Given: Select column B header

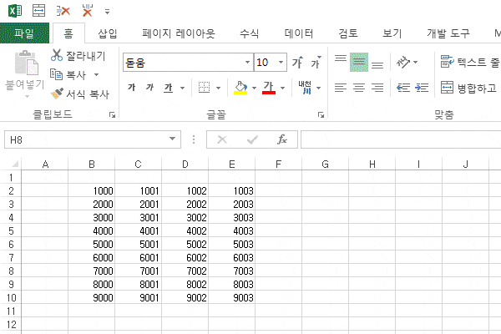Looking at the screenshot, I should tap(91, 164).
